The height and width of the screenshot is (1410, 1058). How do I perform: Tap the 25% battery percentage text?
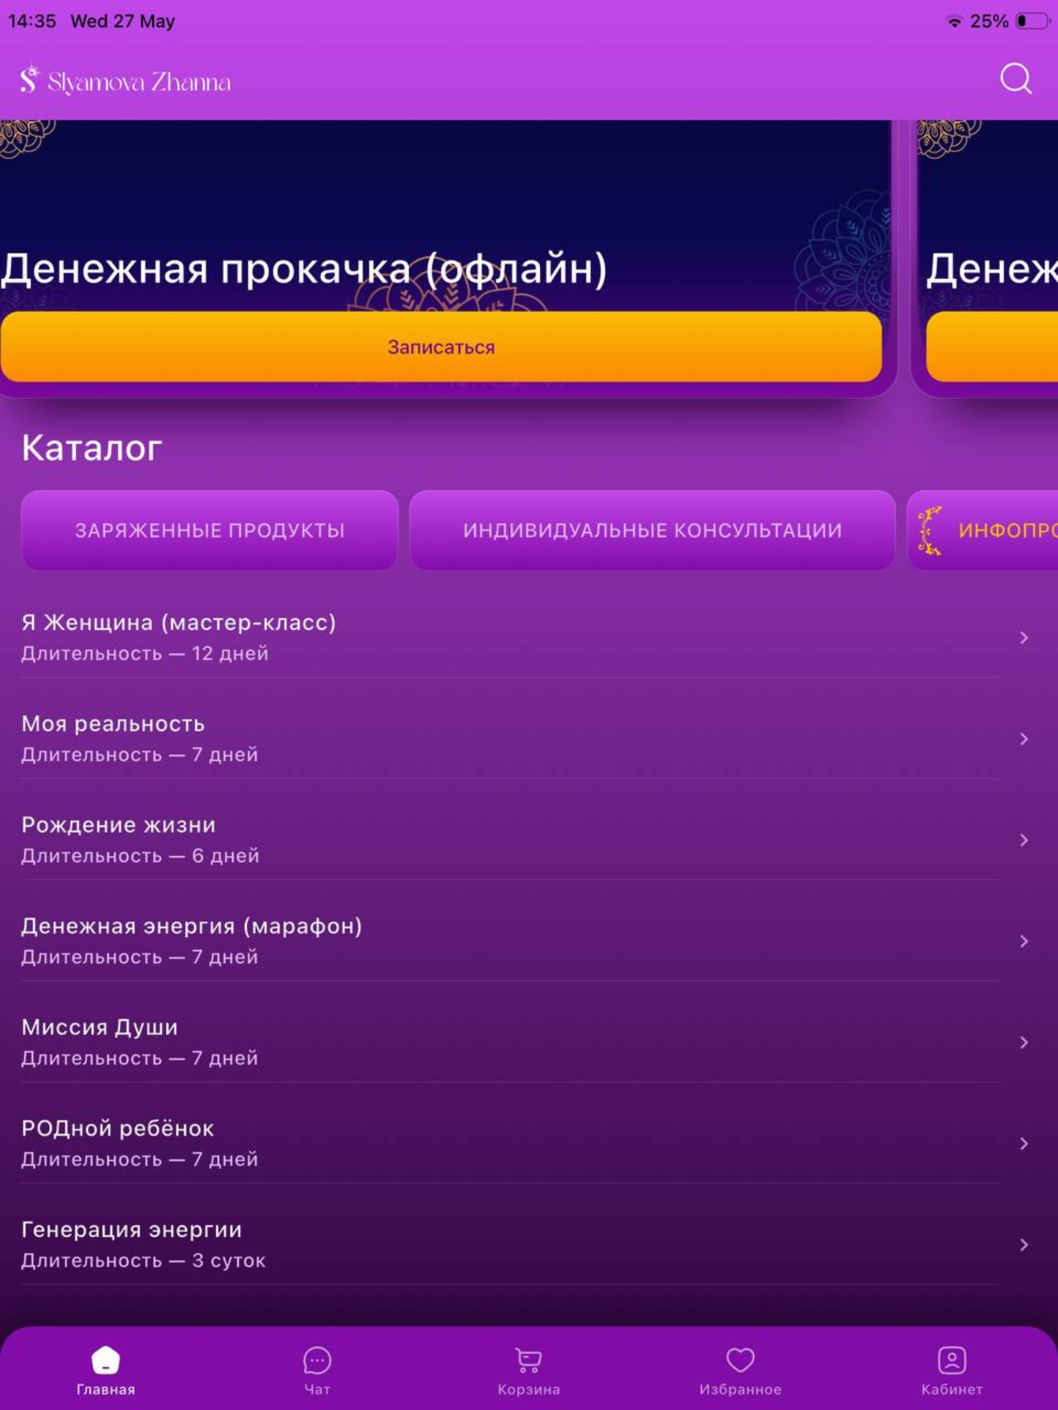click(x=989, y=21)
